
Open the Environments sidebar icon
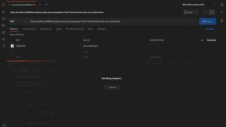[x=4, y=19]
